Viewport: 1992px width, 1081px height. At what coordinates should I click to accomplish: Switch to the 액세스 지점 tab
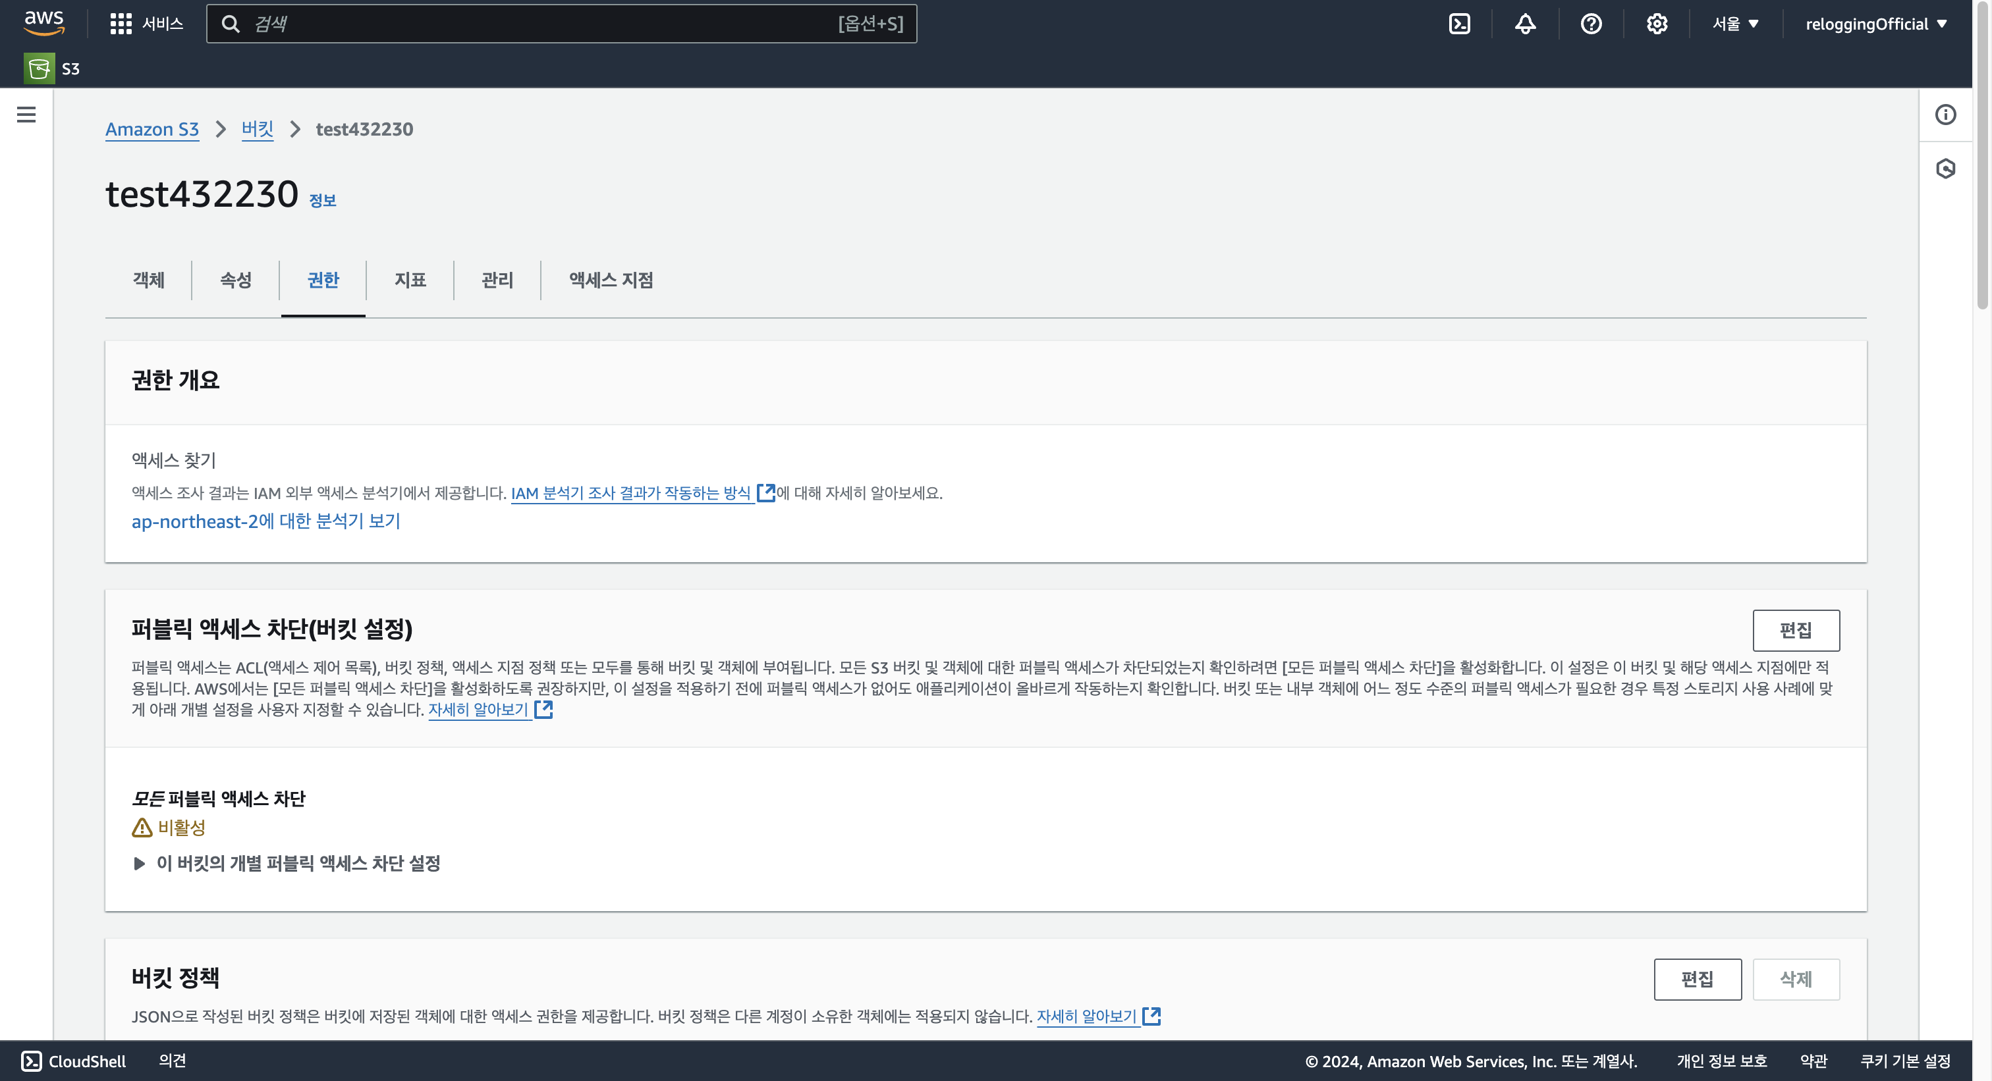(x=611, y=280)
